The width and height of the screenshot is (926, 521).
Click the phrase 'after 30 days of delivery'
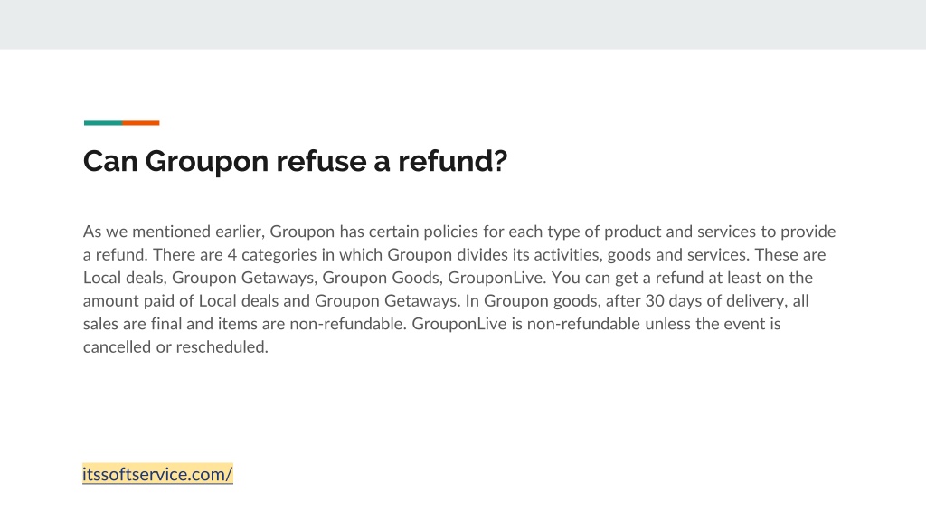[695, 301]
